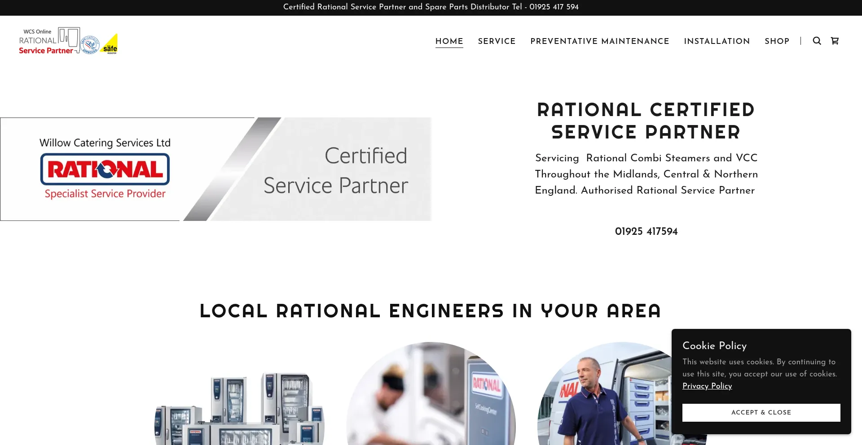Call the 01925 417594 phone link
862x445 pixels.
pos(646,231)
